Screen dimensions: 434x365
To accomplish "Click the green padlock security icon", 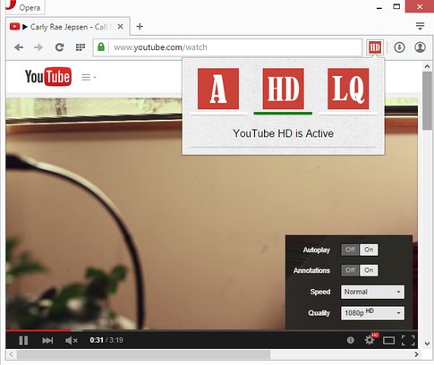I will coord(101,47).
